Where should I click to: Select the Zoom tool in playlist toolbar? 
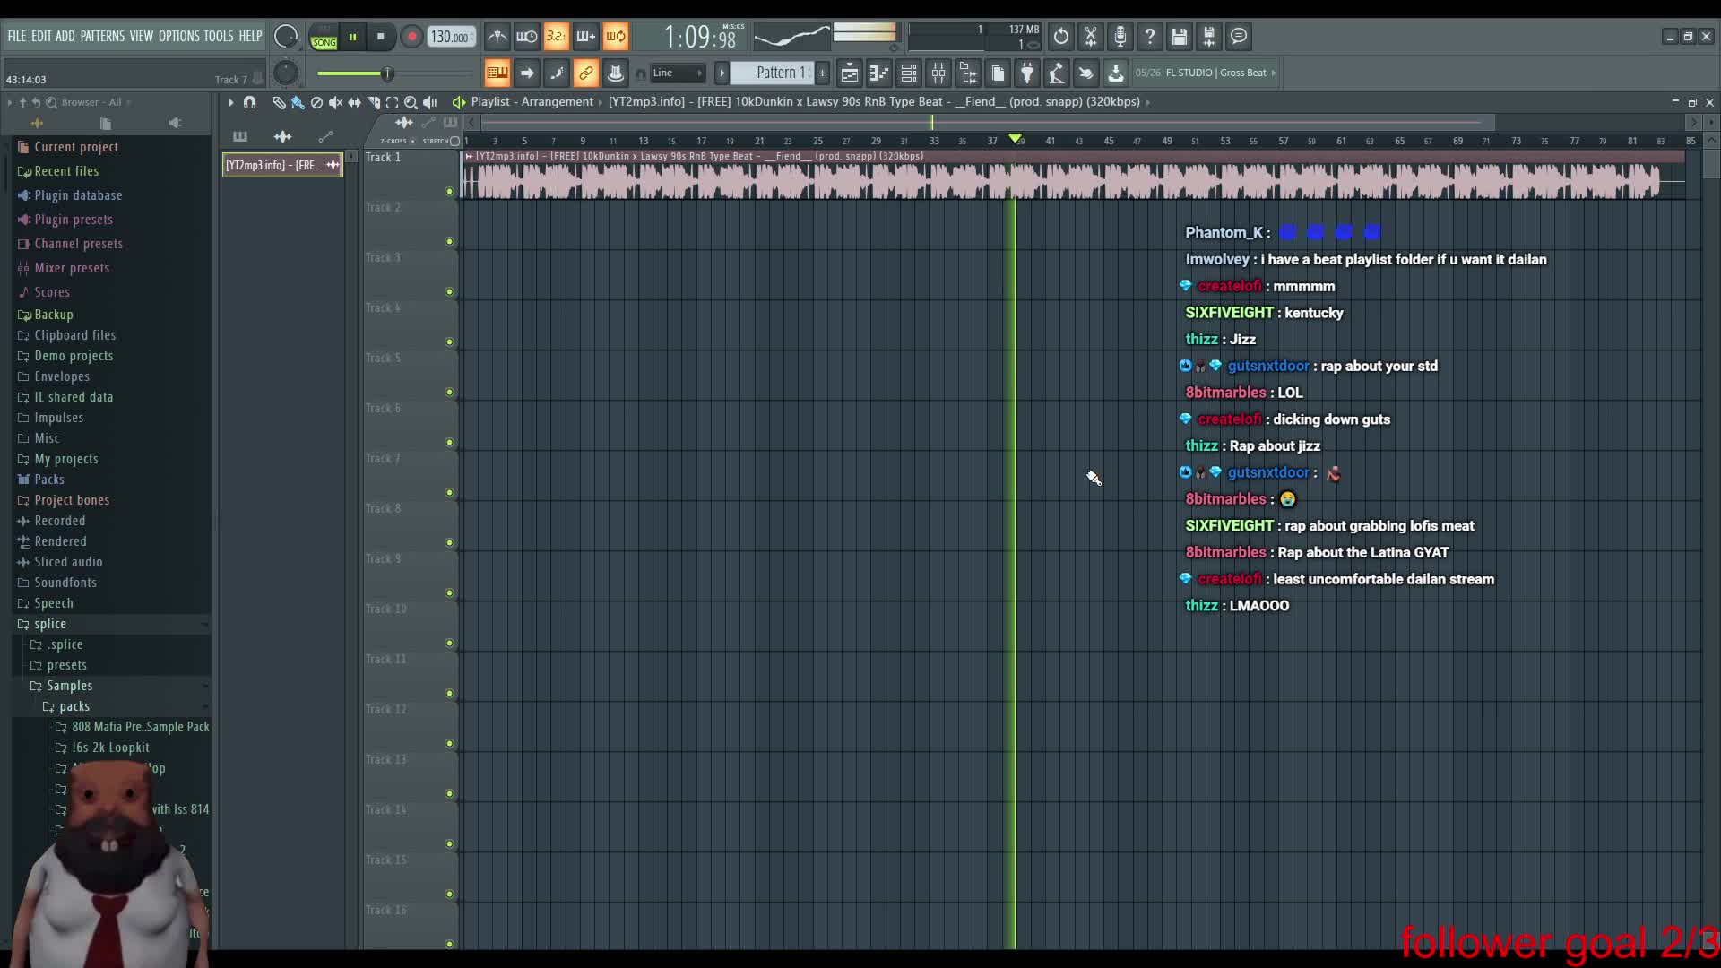tap(411, 102)
